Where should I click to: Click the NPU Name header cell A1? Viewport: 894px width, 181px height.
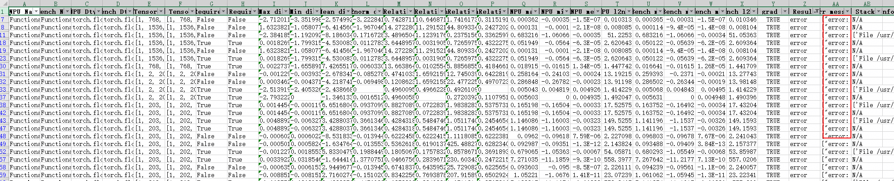[x=24, y=11]
